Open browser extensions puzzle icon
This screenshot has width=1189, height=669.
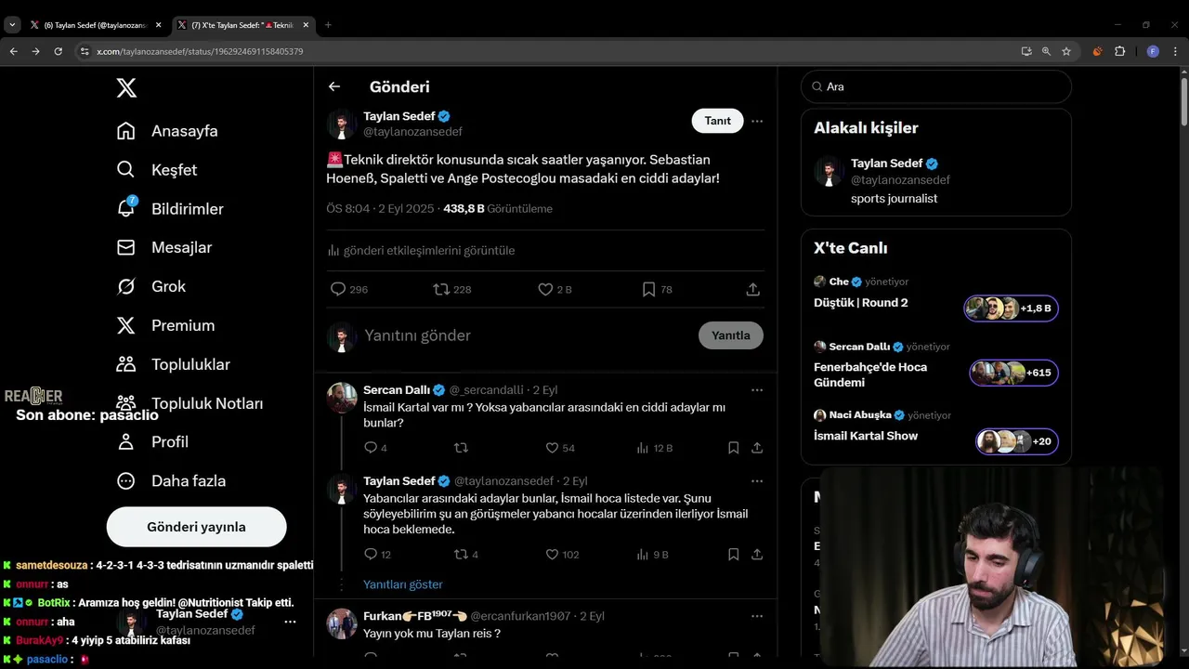(1119, 51)
